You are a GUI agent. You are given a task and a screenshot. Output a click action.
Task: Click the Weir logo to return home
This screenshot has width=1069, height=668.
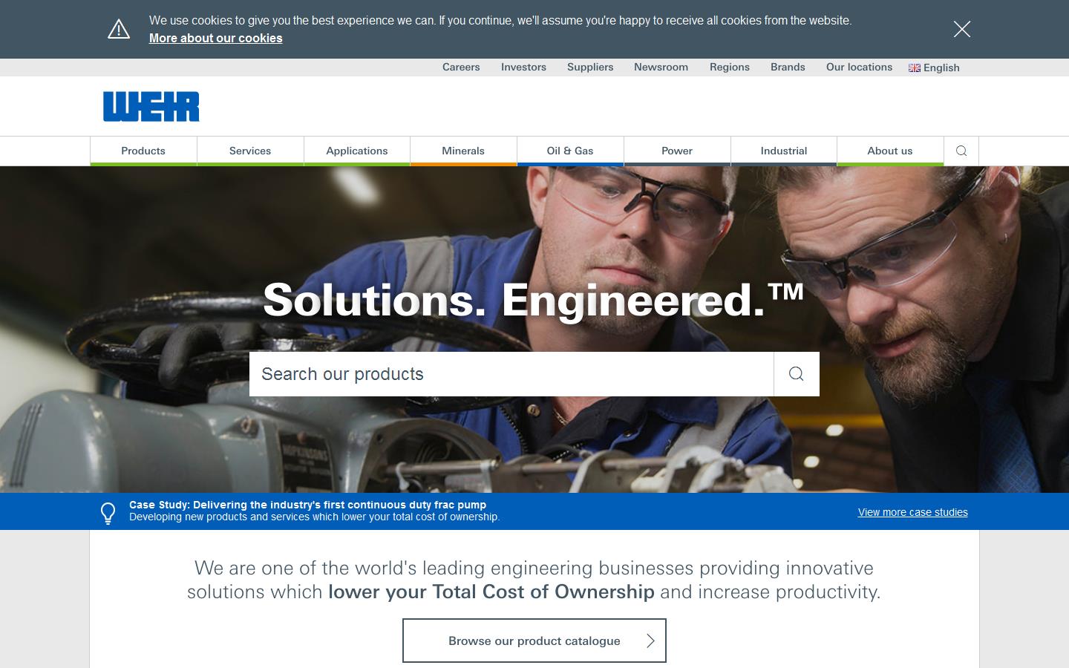click(151, 106)
